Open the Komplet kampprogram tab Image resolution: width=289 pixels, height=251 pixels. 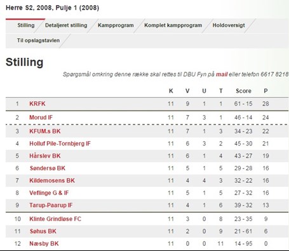(173, 25)
